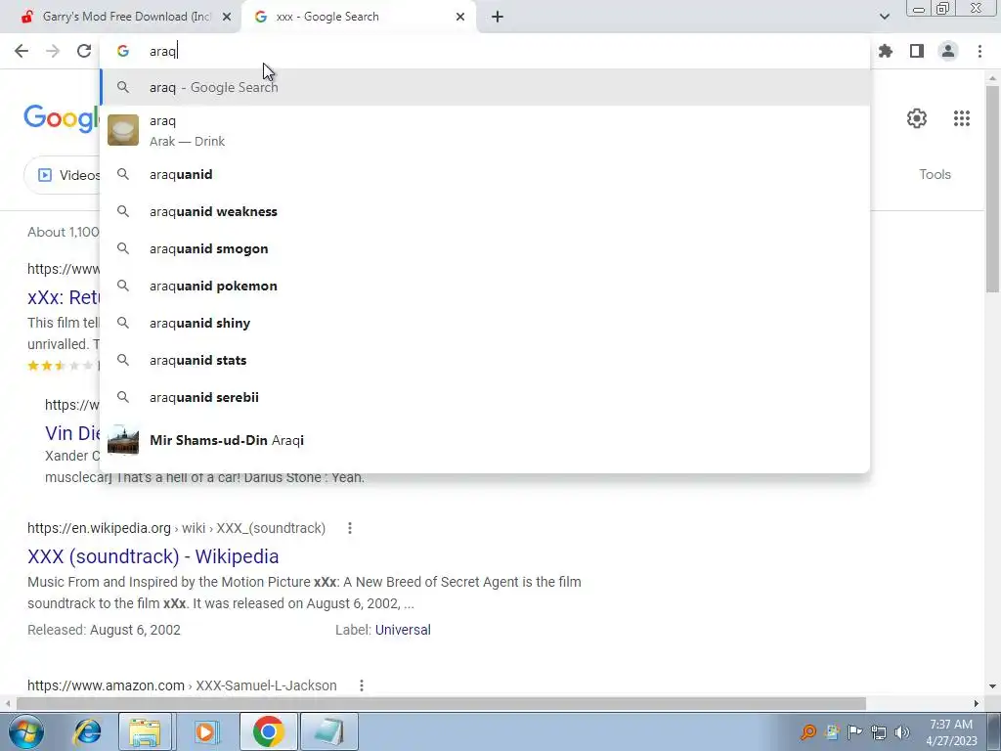Screen dimensions: 1001x751
Task: Select 'Mir Shams-ud-Din Araqi' suggestion
Action: point(485,440)
